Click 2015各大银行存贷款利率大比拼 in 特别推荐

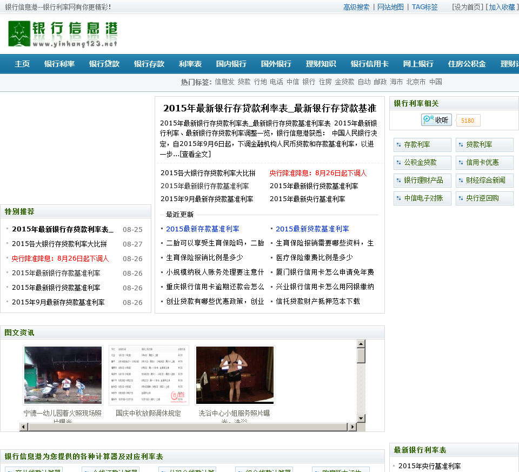59,244
